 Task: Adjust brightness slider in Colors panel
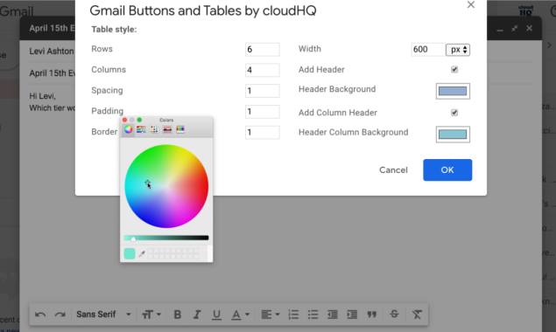pyautogui.click(x=166, y=239)
